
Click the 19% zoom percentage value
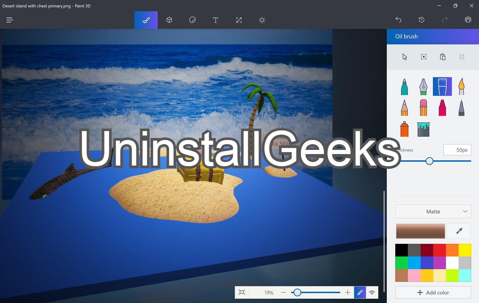[269, 292]
